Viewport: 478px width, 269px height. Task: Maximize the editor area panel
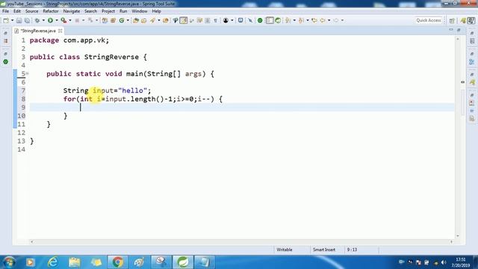tap(459, 30)
